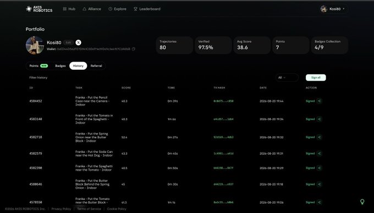Image resolution: width=374 pixels, height=213 pixels.
Task: Click the Kosi80 profile picture
Action: point(35,45)
